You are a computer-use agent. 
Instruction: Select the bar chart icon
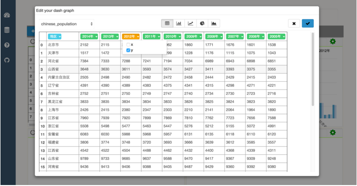[178, 23]
